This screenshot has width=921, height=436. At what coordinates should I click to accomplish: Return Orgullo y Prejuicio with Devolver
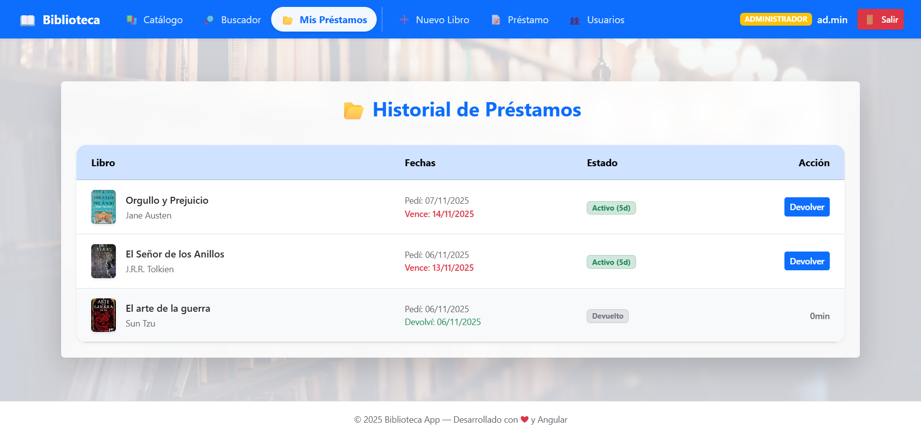coord(807,207)
